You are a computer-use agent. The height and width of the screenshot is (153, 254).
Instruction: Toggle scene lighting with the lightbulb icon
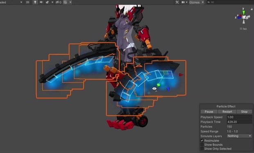pyautogui.click(x=35, y=2)
